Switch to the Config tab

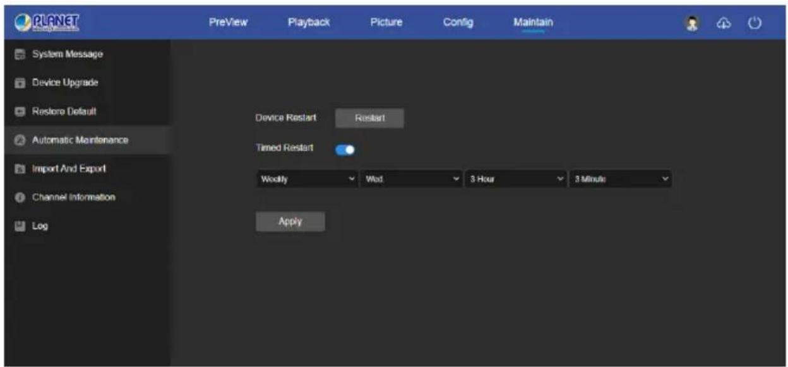point(458,23)
